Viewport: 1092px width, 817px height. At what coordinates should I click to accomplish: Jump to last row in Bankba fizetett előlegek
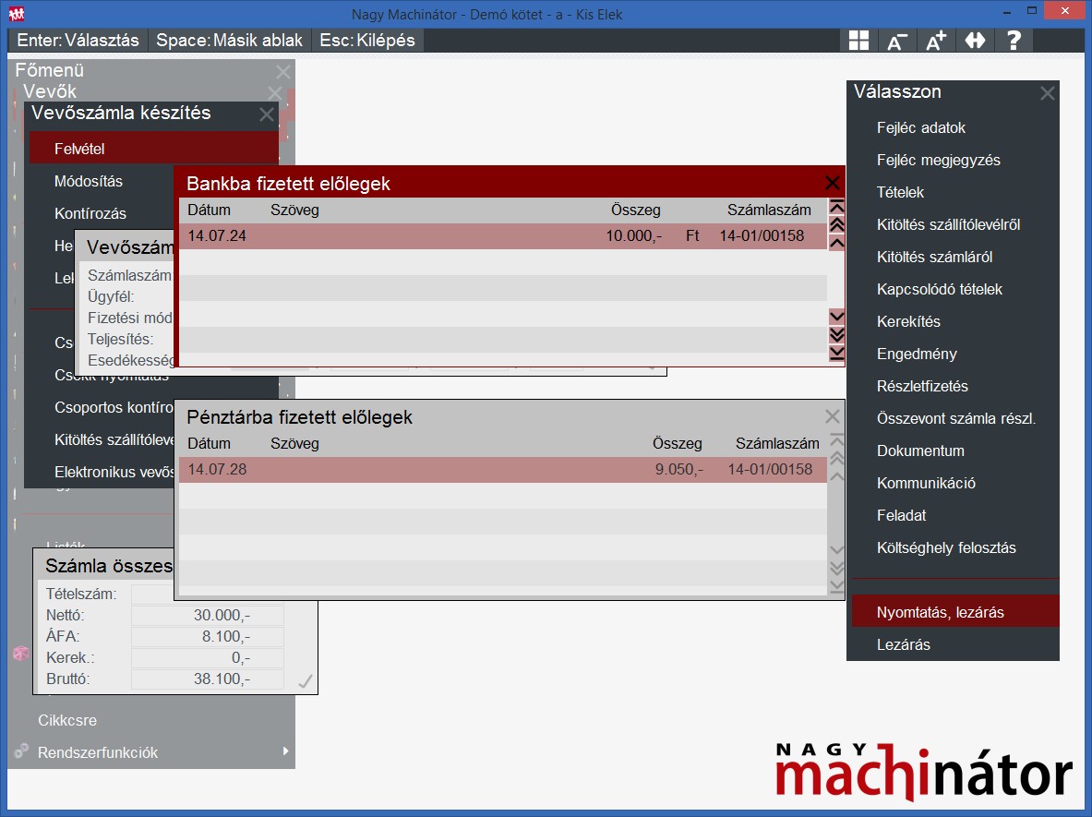click(x=837, y=353)
